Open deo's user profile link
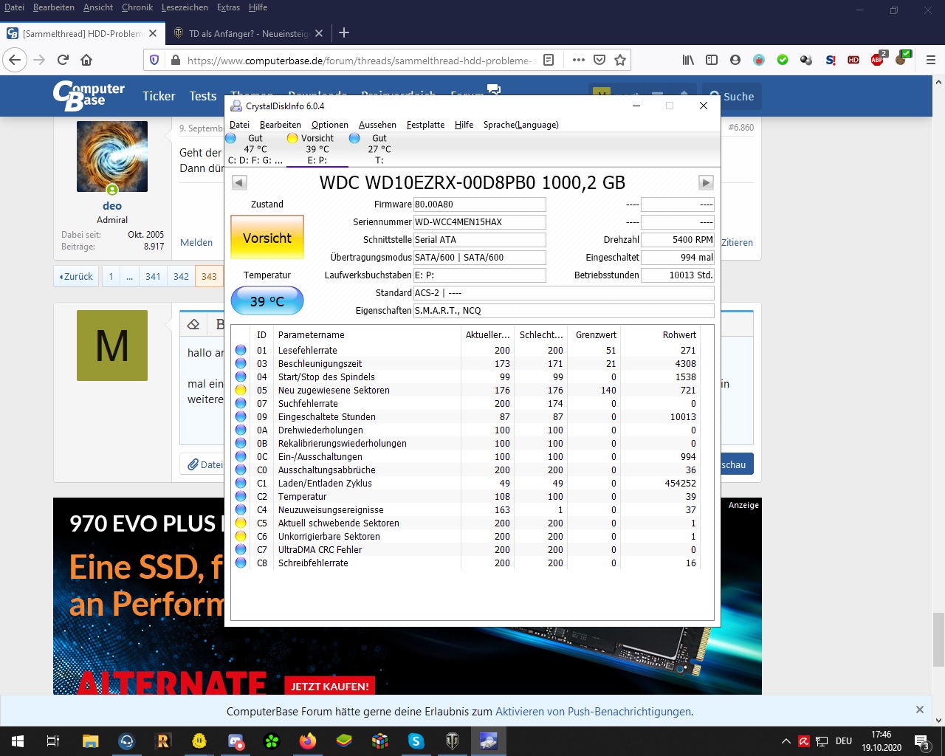This screenshot has height=756, width=945. pyautogui.click(x=112, y=206)
